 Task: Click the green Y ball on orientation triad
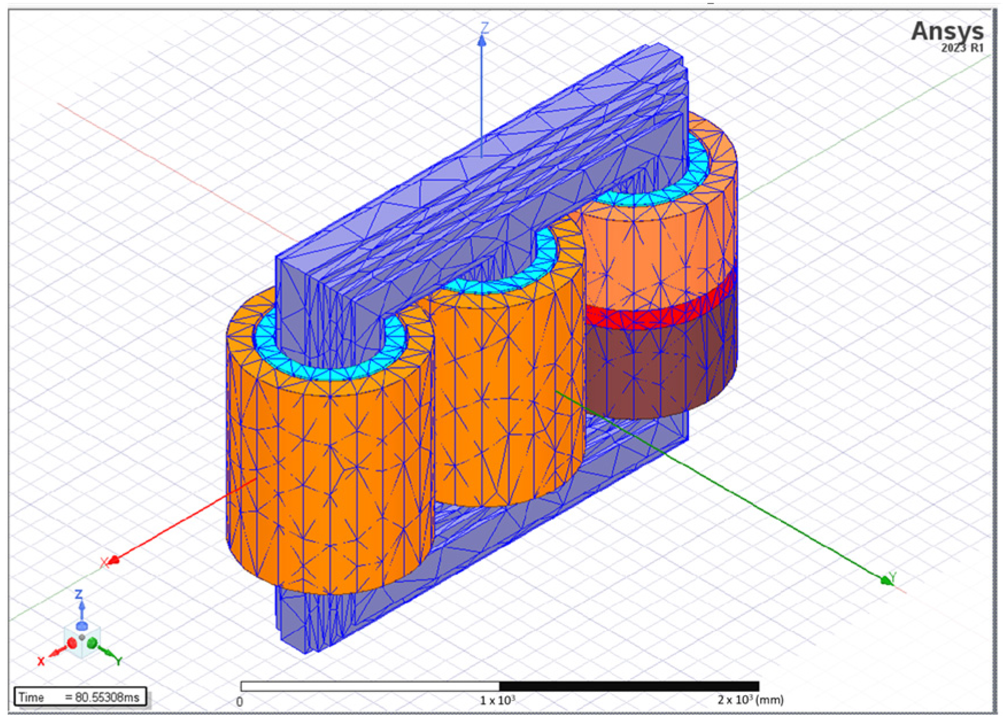(x=93, y=643)
